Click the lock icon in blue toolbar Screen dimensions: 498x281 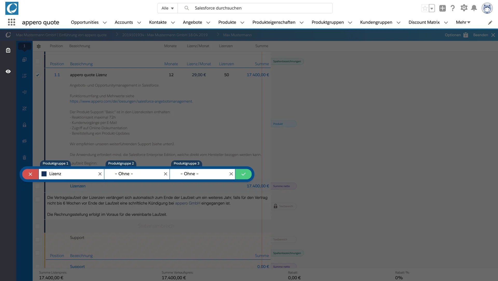pos(24,125)
